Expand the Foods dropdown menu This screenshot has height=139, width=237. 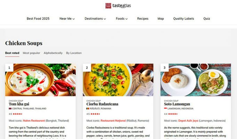point(122,18)
